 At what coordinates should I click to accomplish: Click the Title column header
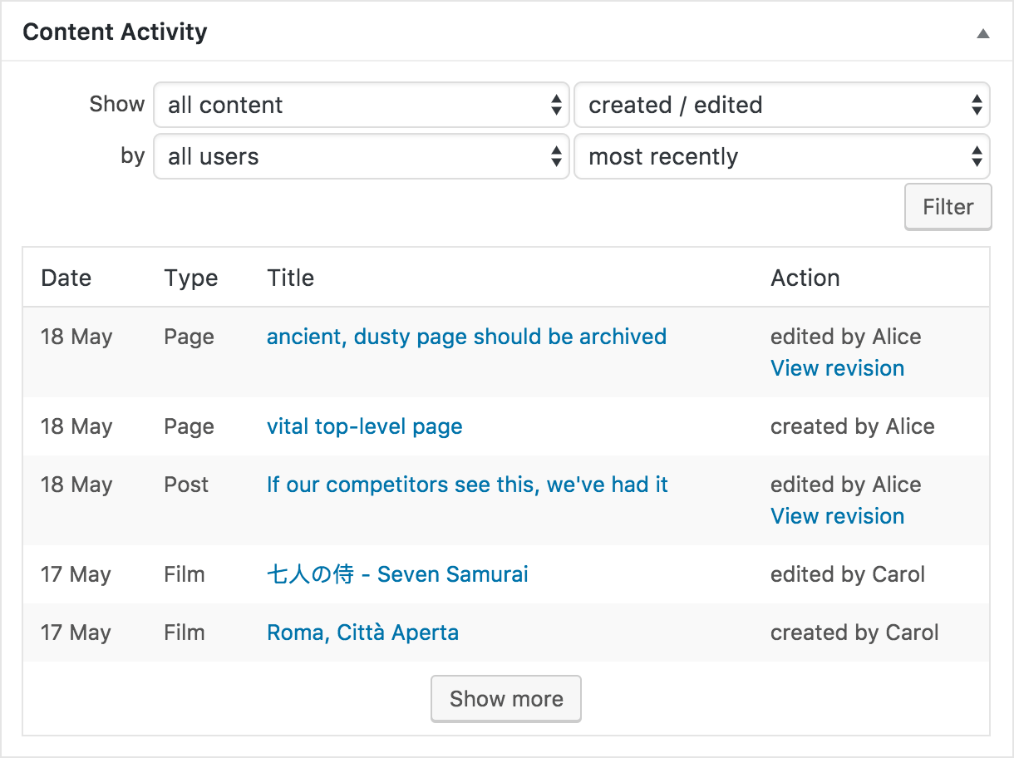[x=290, y=278]
